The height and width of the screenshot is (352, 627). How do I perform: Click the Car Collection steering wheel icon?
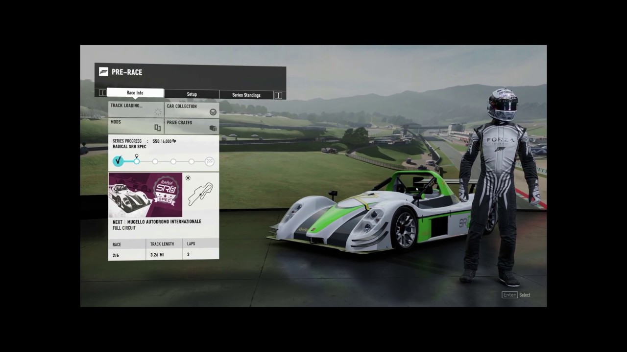click(x=213, y=112)
